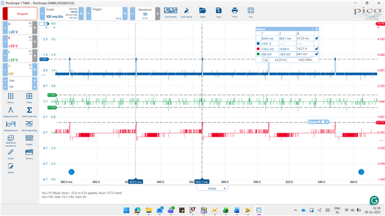385x216 pixels.
Task: Toggle the red Stopped capture button
Action: [20, 13]
